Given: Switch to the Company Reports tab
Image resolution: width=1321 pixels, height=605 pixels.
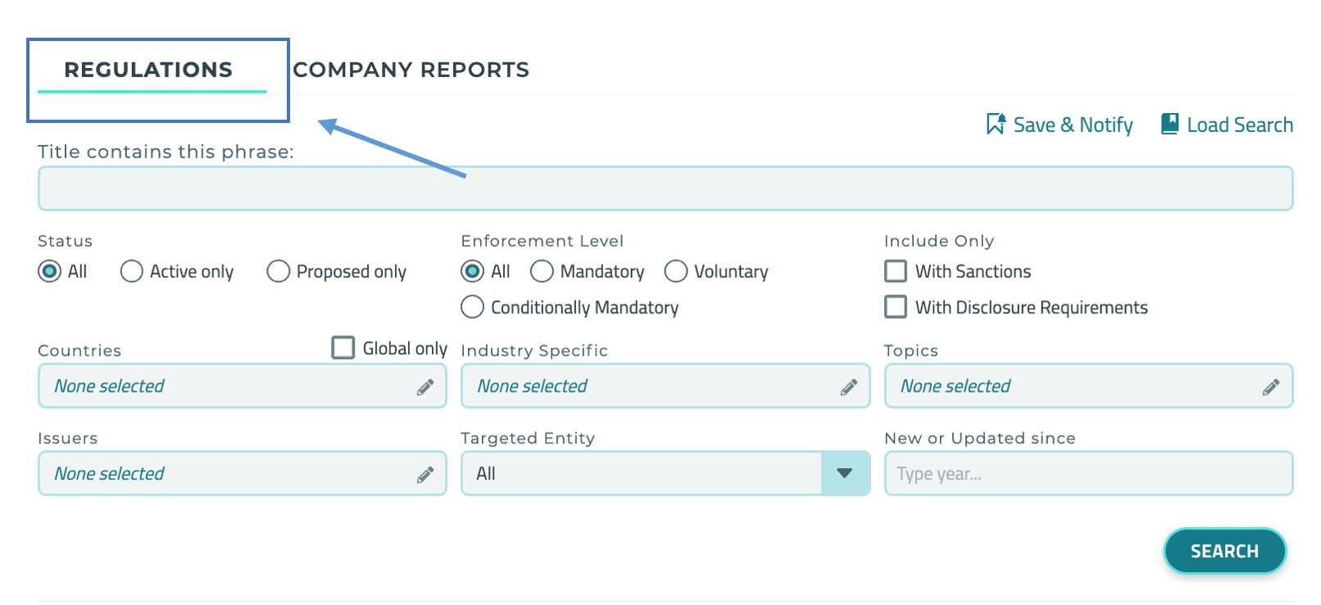Looking at the screenshot, I should (x=411, y=70).
